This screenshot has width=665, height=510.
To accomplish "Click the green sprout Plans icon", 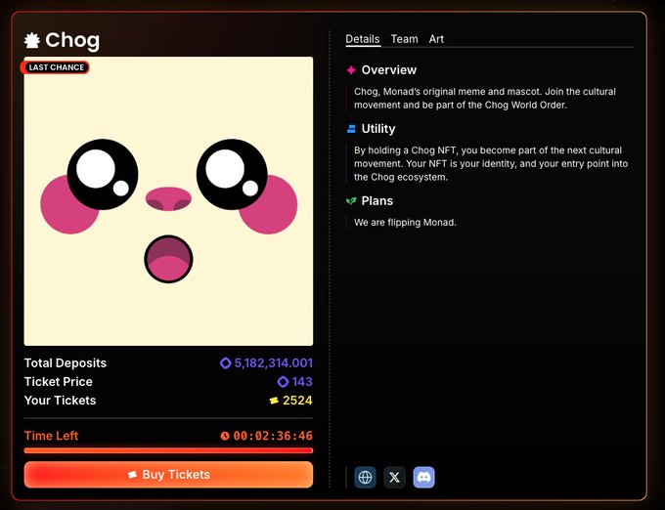I will click(351, 201).
